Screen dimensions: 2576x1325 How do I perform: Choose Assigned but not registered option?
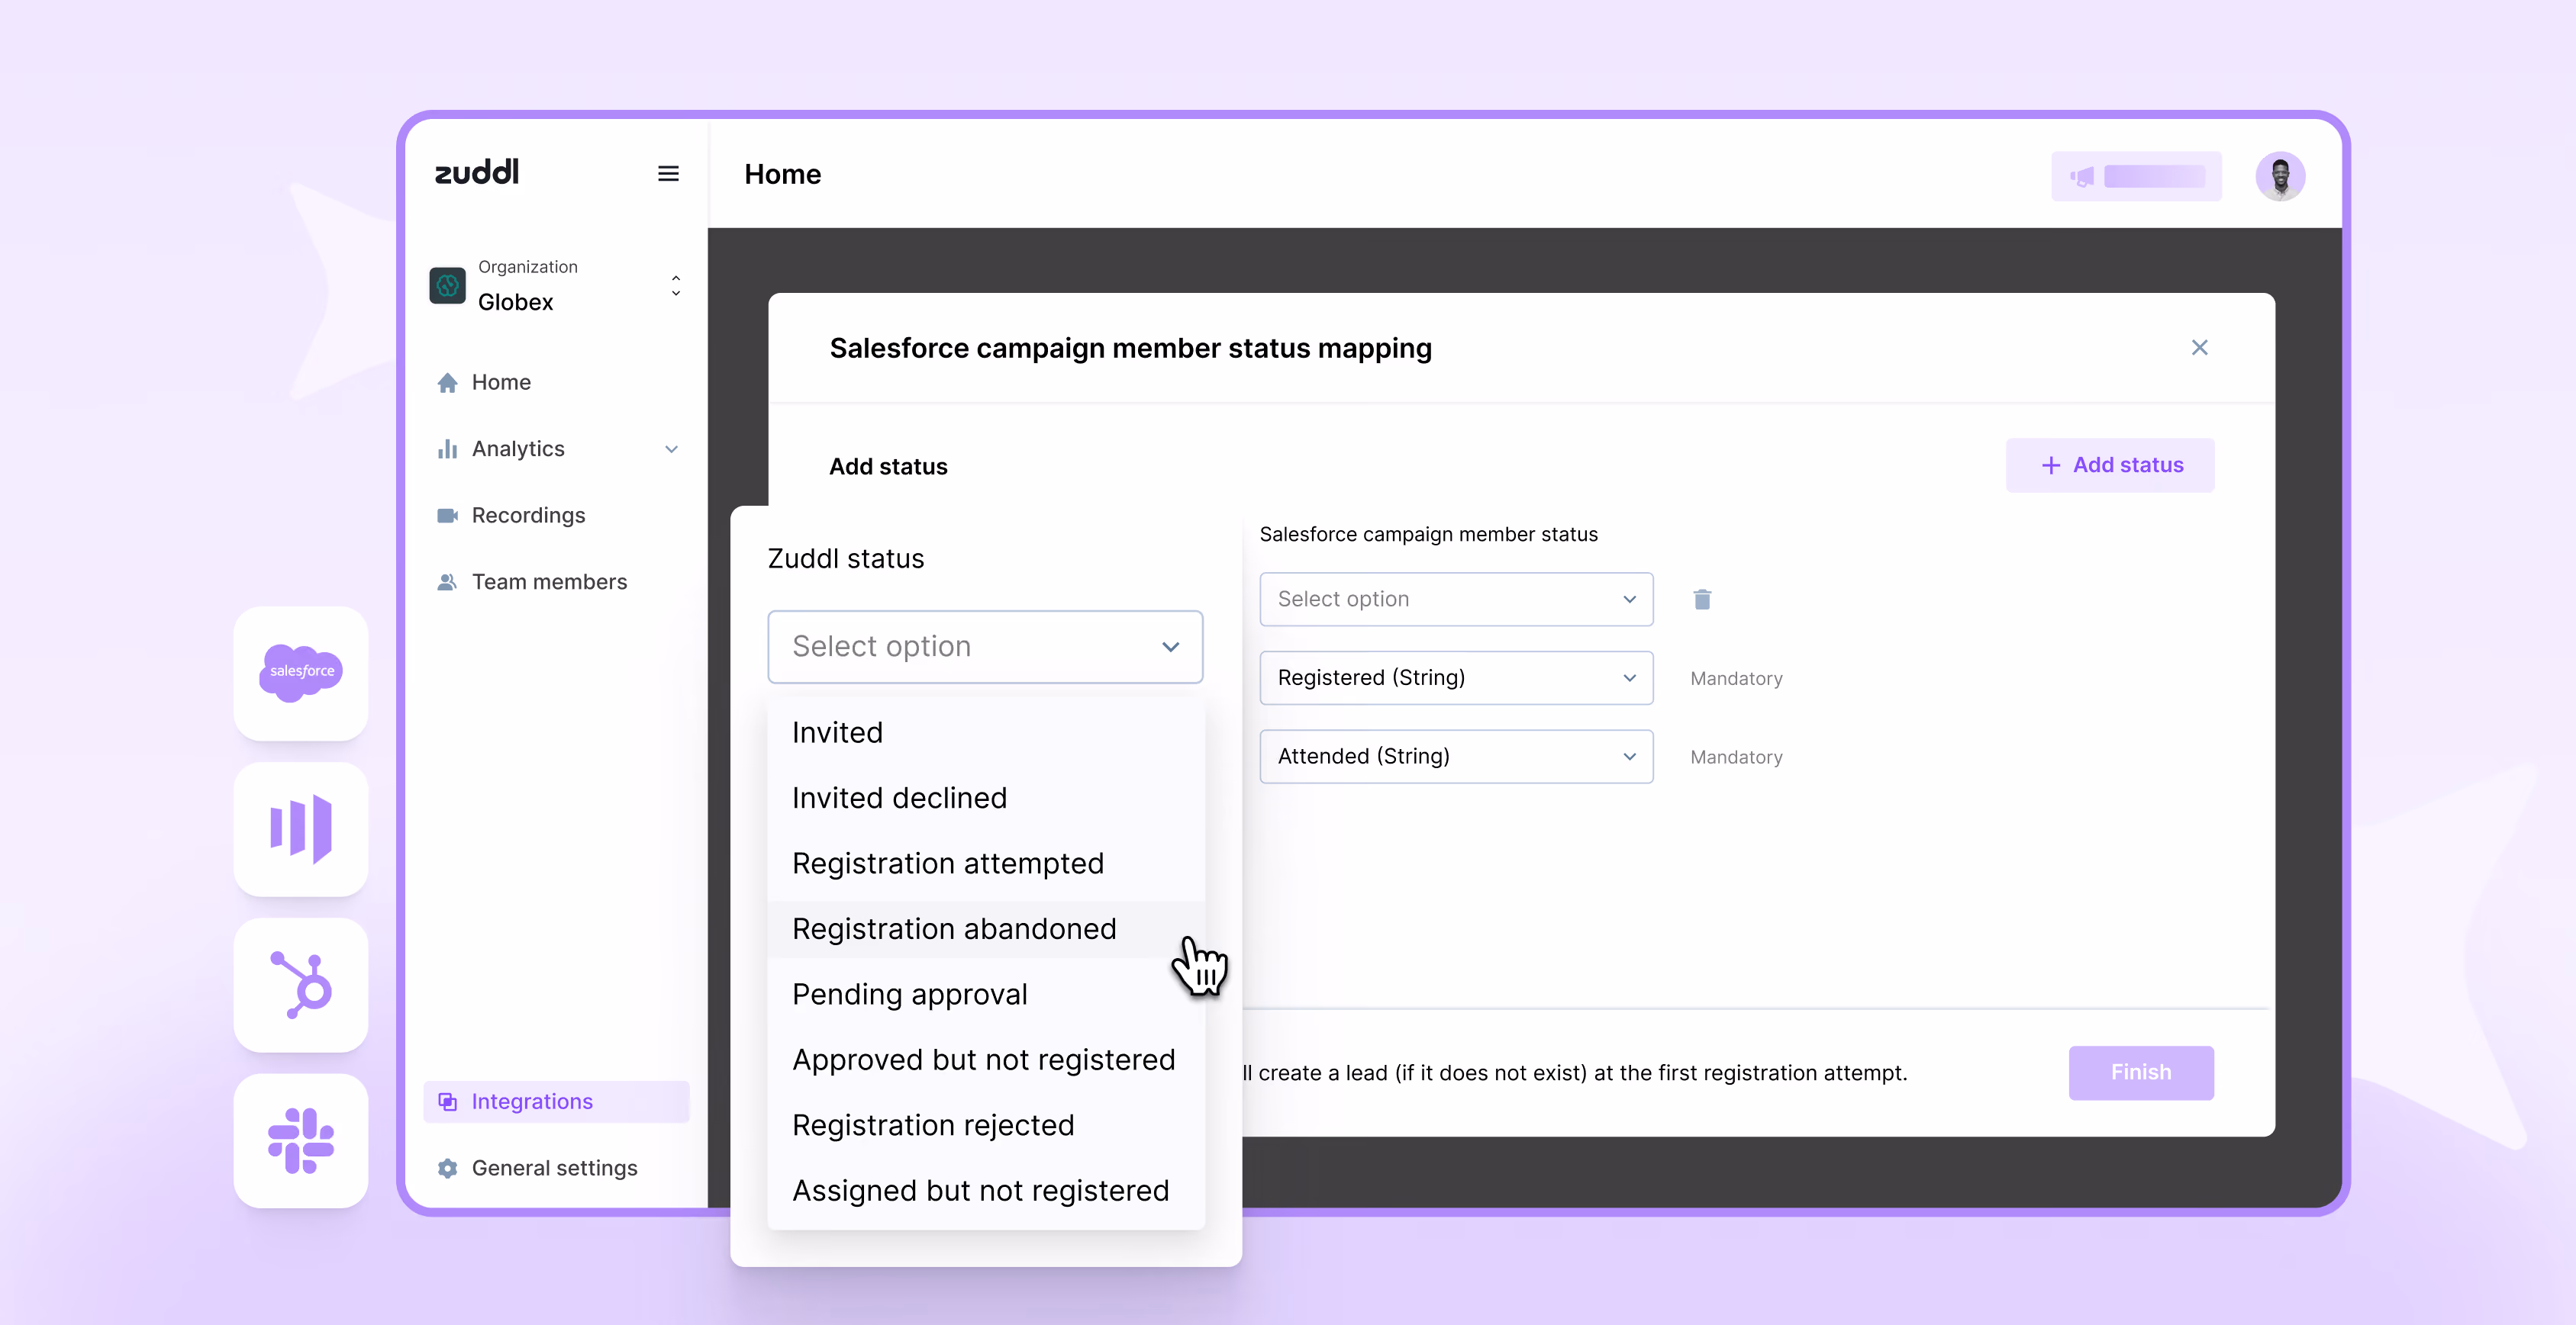[x=985, y=1190]
